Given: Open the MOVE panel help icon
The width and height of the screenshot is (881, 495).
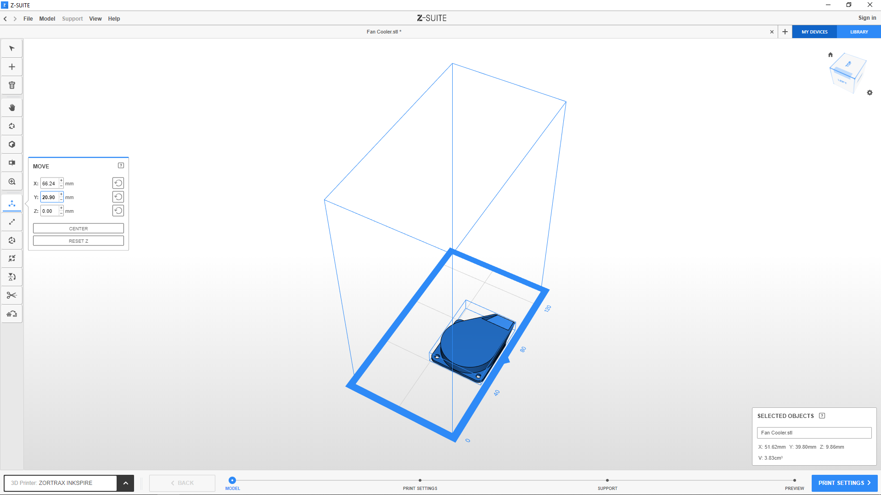Looking at the screenshot, I should click(x=121, y=166).
